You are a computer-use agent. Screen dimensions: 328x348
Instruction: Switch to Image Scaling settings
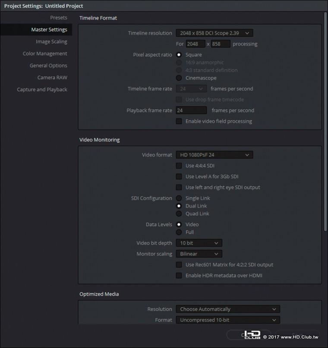pos(51,42)
